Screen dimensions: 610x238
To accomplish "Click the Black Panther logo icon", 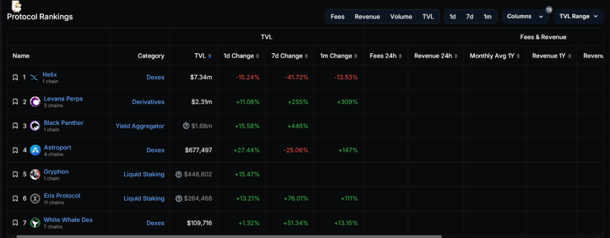I will click(35, 126).
